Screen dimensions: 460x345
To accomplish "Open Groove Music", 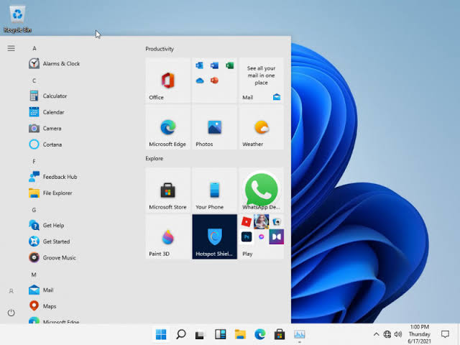I will pos(52,258).
